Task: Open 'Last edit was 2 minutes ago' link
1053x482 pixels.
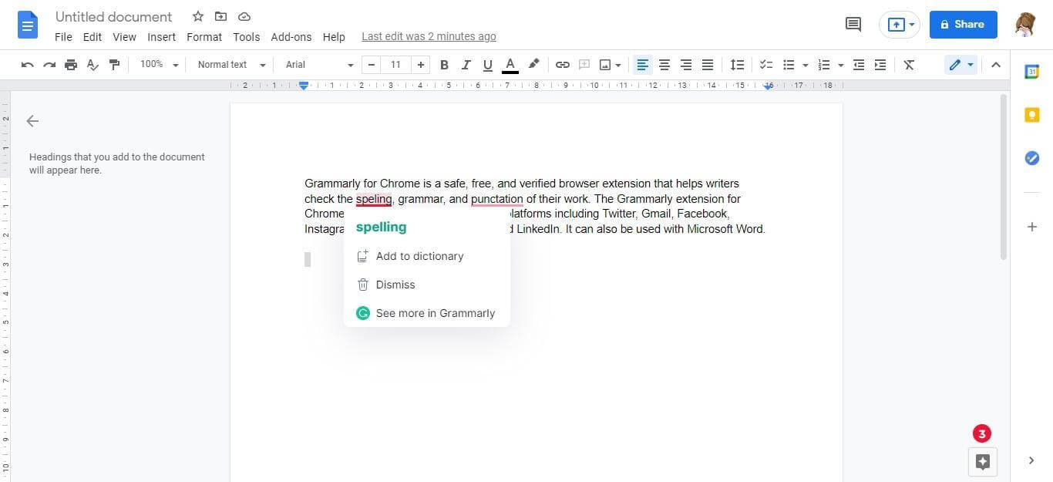Action: [x=429, y=36]
